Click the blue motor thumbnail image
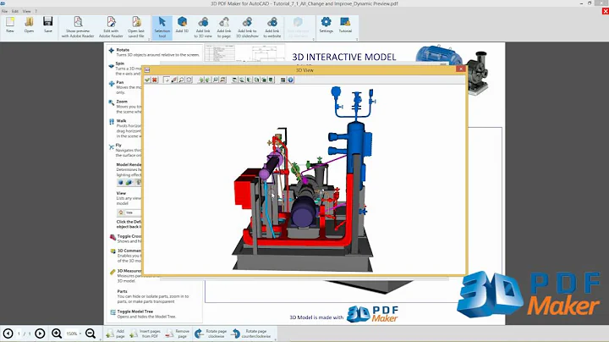This screenshot has height=342, width=609. coord(438,53)
